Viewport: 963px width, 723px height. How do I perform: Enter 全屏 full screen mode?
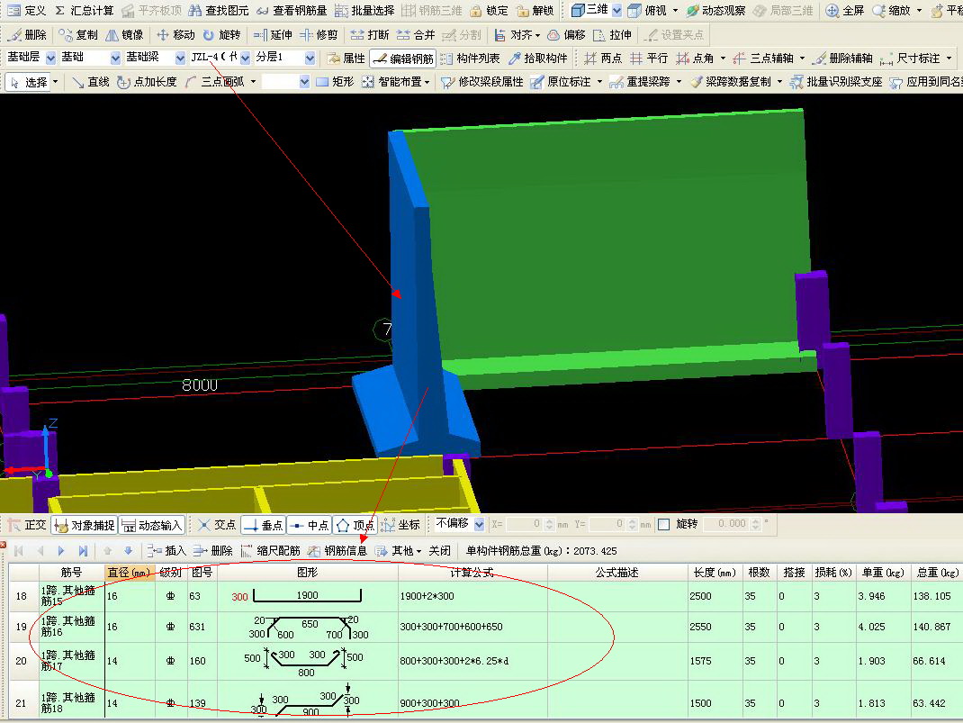point(845,11)
